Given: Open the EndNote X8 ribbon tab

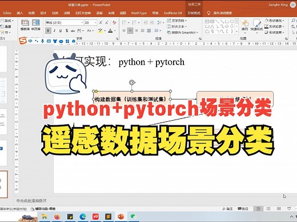Looking at the screenshot, I should coord(173,13).
